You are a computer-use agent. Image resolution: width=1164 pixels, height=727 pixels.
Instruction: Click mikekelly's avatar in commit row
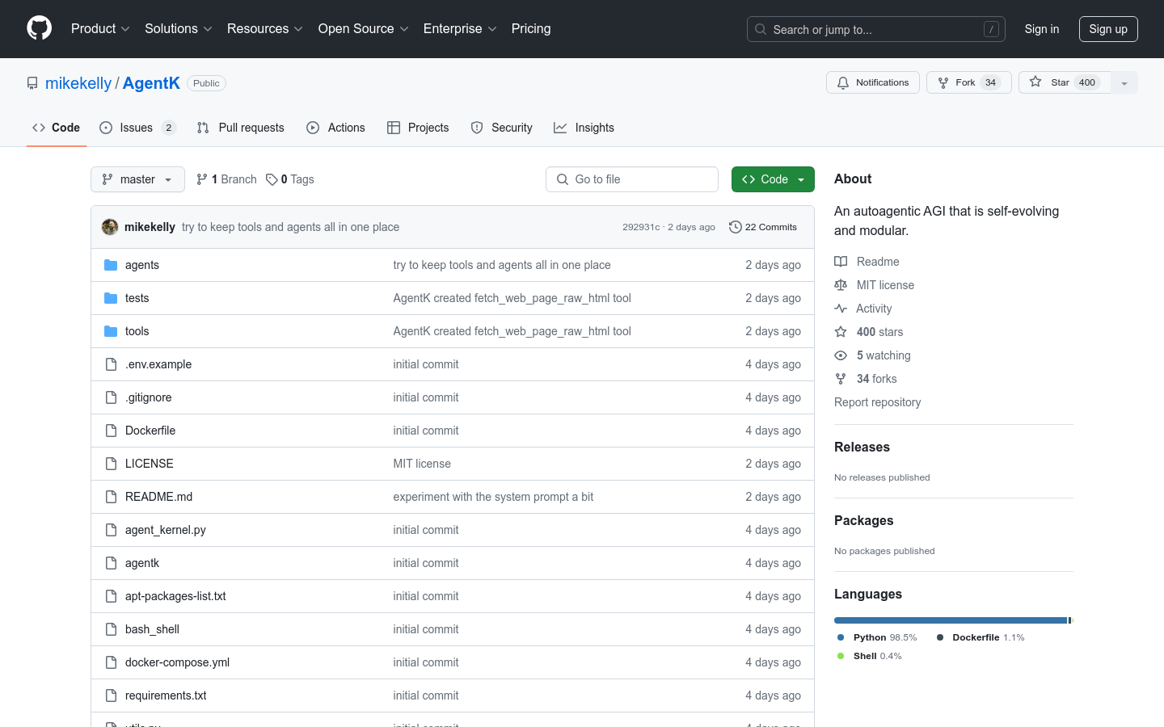point(110,227)
